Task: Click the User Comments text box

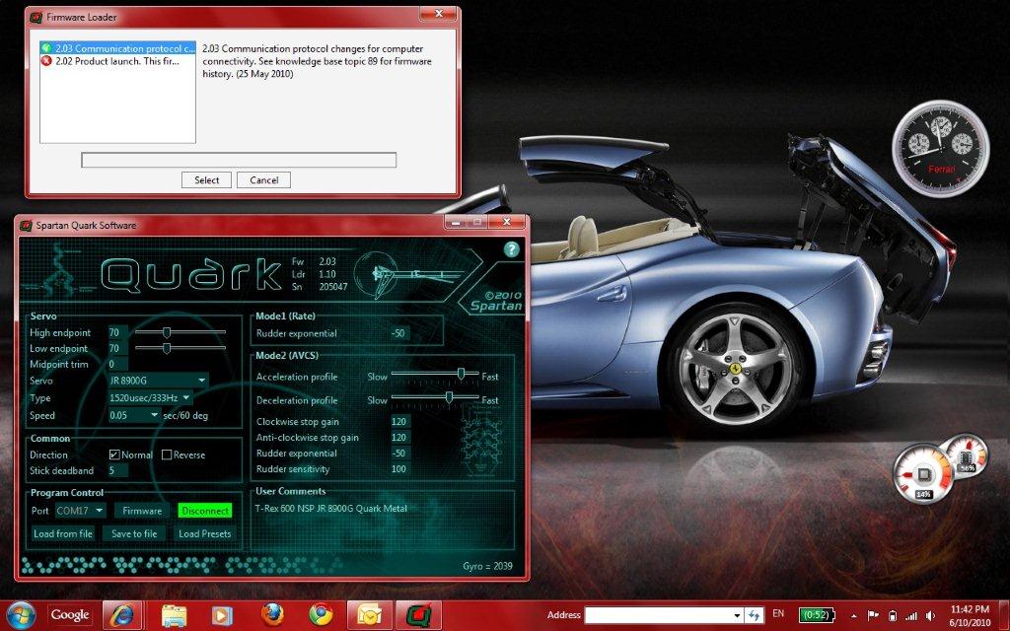Action: click(383, 522)
